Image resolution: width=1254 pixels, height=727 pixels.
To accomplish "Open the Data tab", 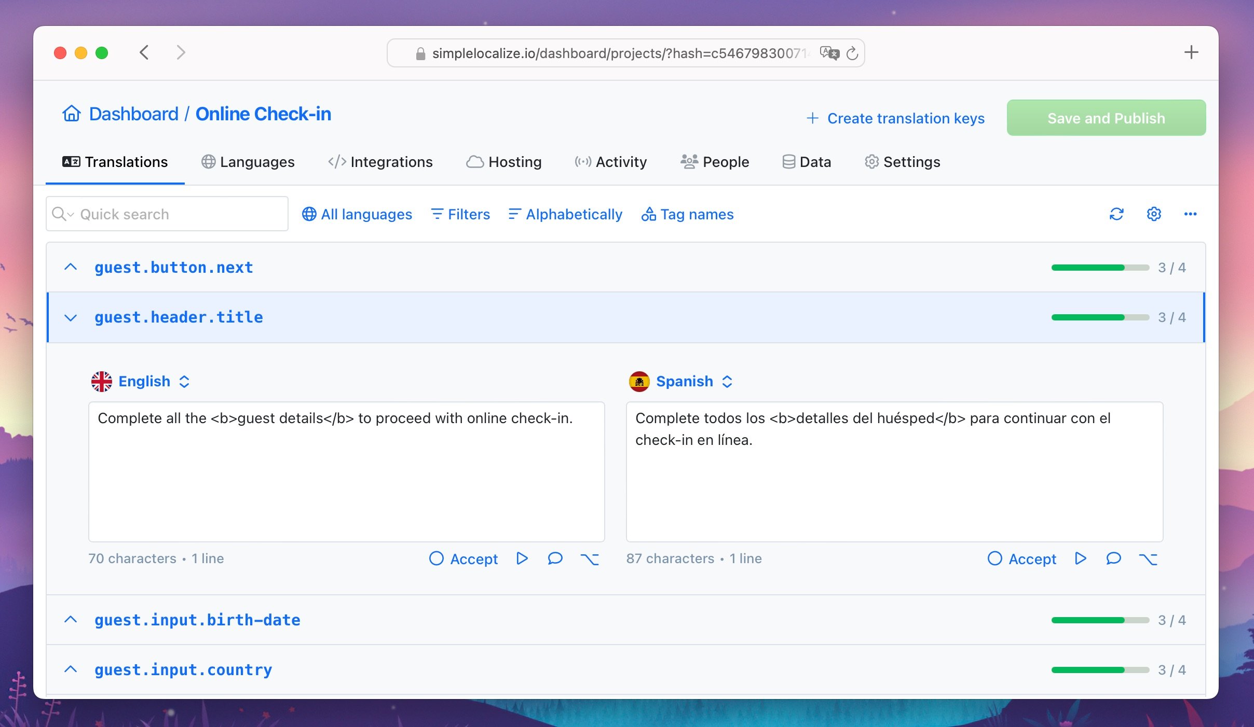I will tap(807, 162).
